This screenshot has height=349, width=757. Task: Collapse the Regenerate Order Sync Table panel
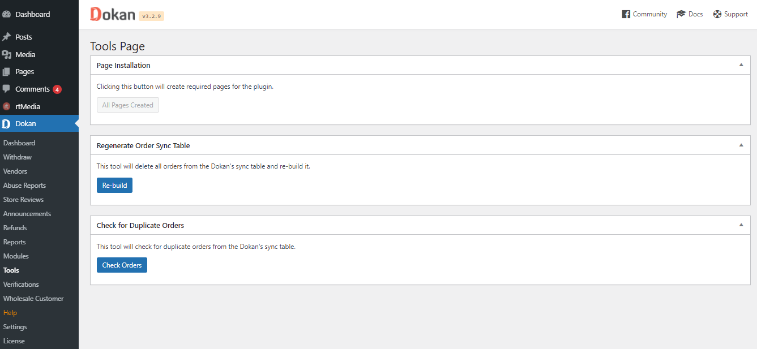(x=741, y=145)
